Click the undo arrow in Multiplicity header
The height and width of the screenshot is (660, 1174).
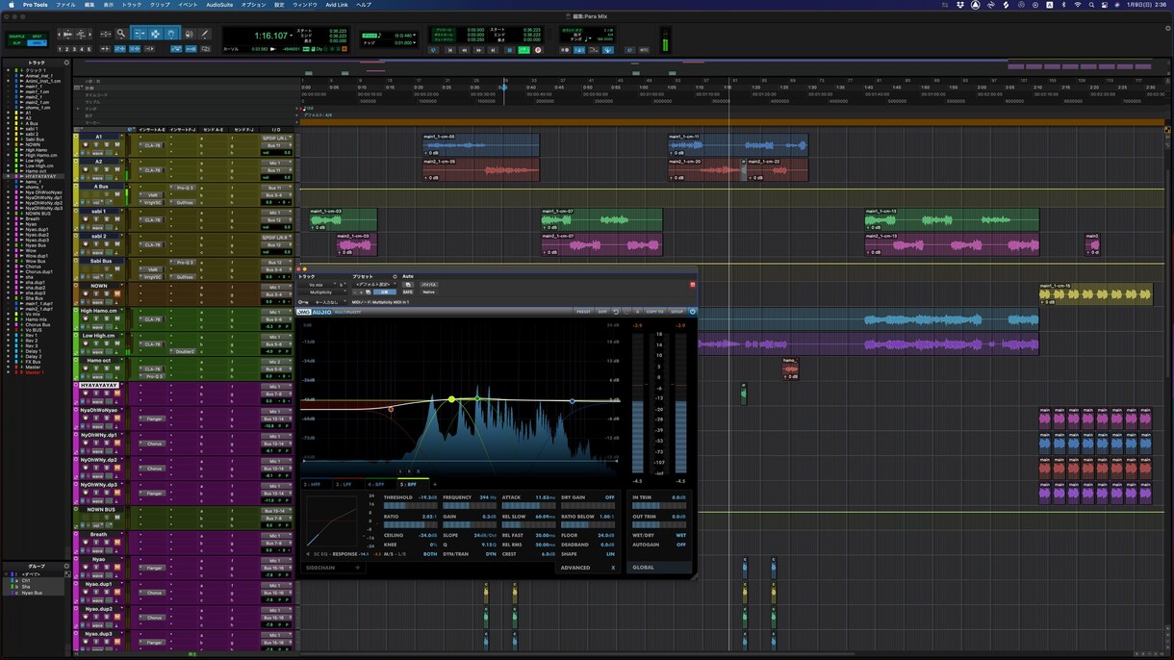[616, 312]
